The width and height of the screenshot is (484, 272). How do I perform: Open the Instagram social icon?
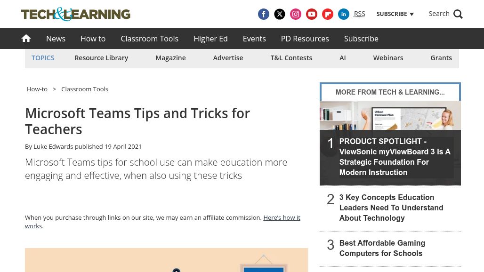coord(295,14)
